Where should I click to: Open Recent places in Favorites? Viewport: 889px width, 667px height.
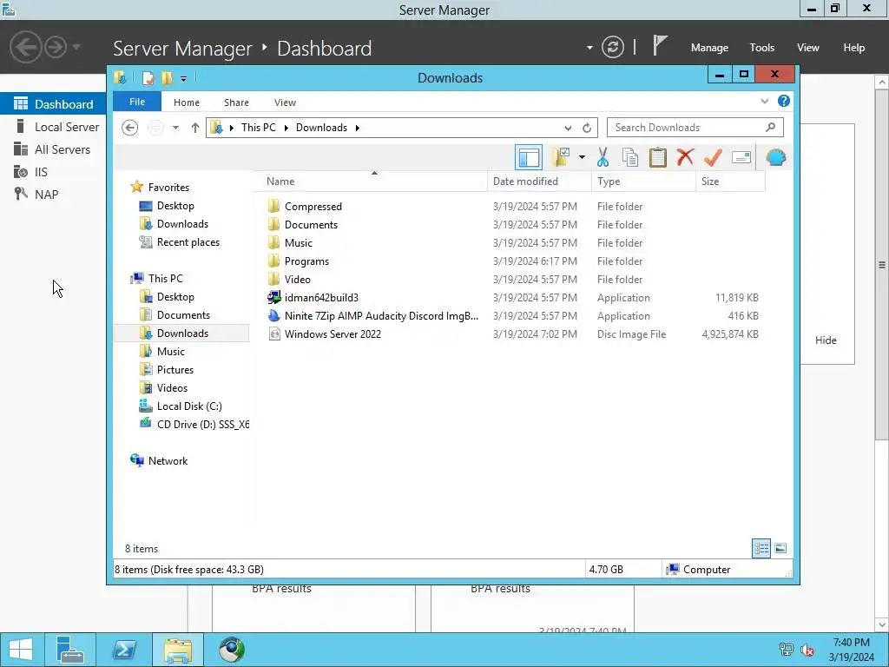click(x=188, y=242)
